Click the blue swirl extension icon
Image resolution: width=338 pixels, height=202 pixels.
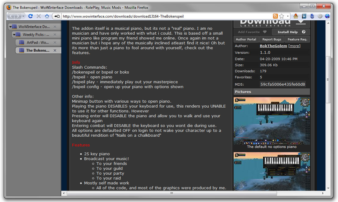pos(312,16)
